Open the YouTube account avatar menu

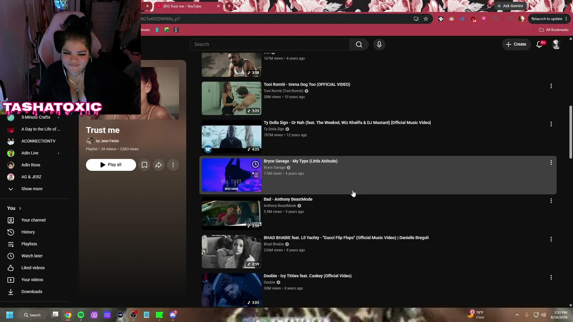(x=556, y=44)
